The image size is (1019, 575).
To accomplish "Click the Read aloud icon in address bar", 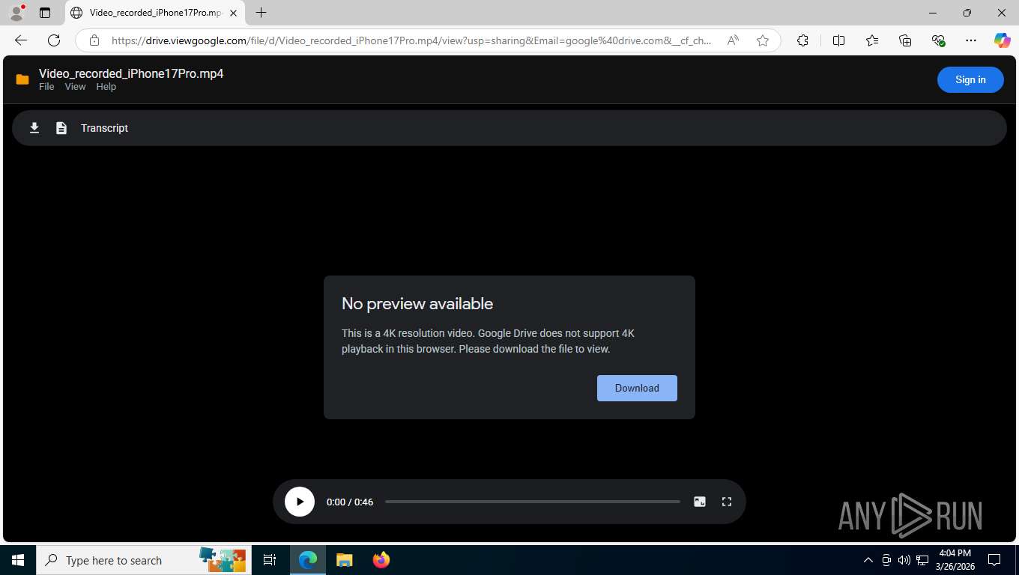I will [733, 40].
